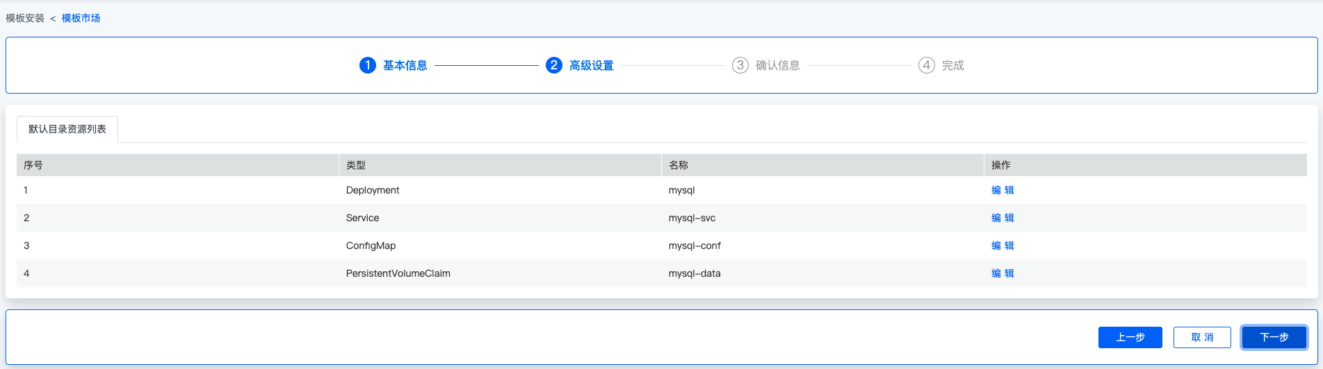Cancel installation with 取消 button

1202,337
